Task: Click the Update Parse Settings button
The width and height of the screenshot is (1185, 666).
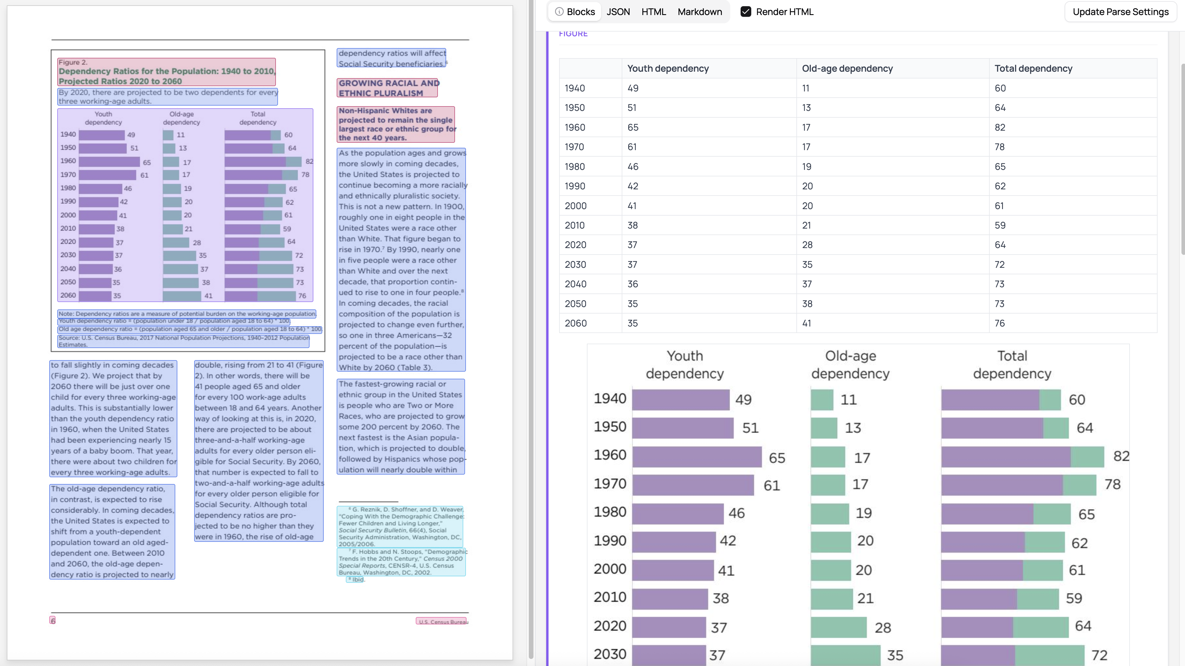Action: tap(1121, 12)
